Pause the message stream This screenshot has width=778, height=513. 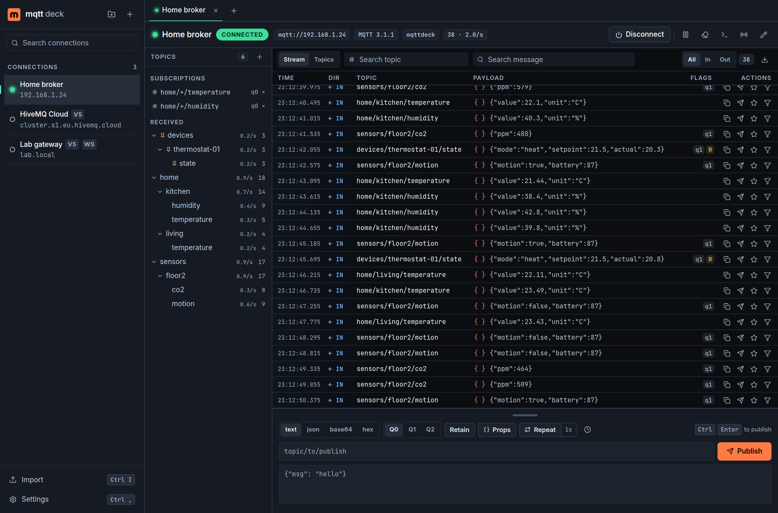pos(686,35)
